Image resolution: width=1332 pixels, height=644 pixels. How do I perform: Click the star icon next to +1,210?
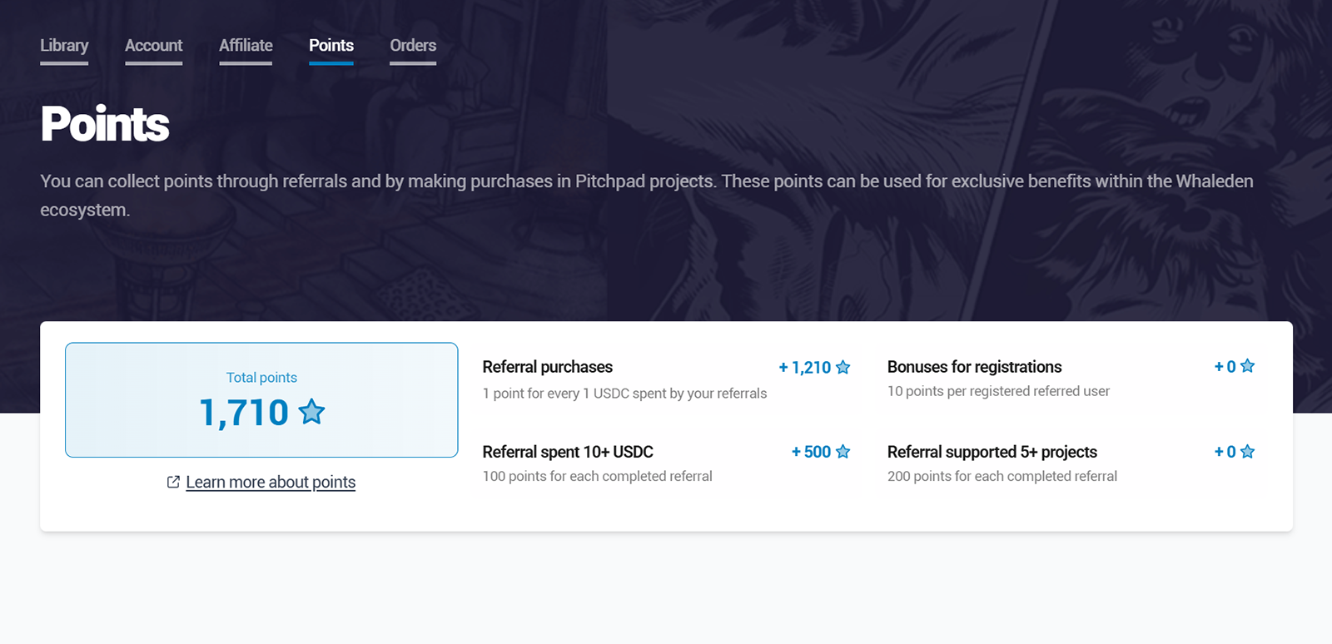(842, 367)
